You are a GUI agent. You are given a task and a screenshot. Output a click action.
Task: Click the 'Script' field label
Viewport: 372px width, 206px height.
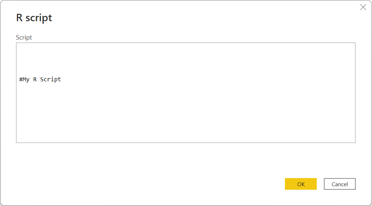tap(24, 37)
